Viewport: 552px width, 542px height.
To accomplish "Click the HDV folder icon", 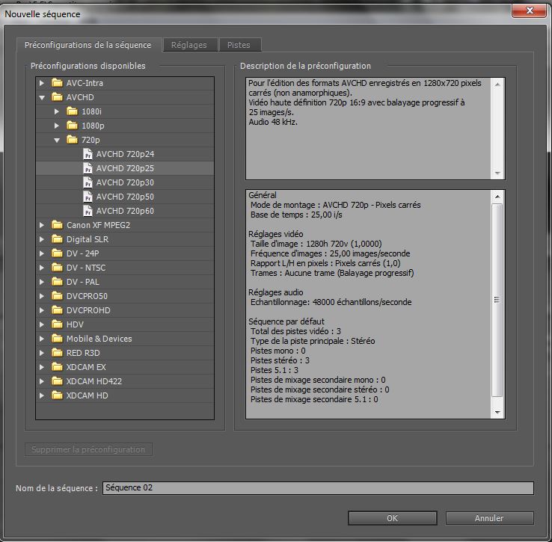I will click(57, 324).
